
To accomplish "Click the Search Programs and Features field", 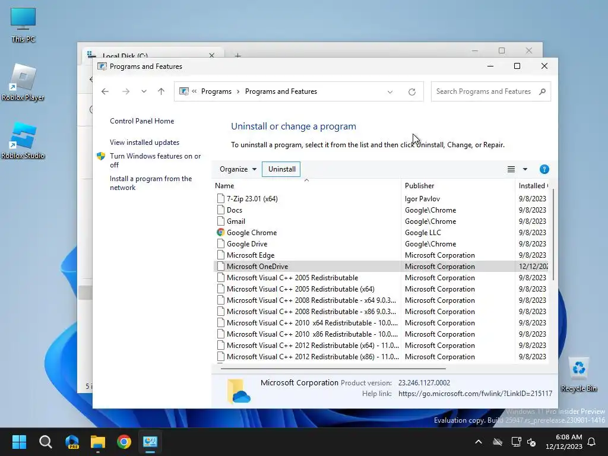I will 490,91.
